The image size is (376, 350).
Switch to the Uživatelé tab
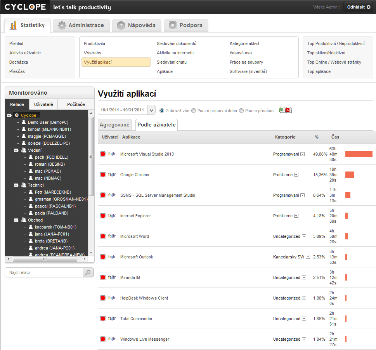[43, 104]
